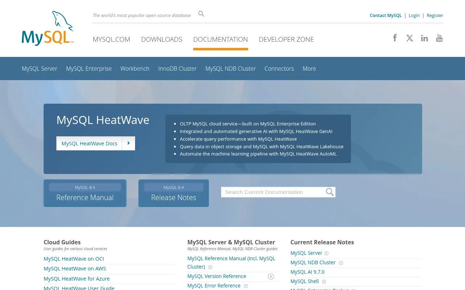The height and width of the screenshot is (290, 465).
Task: Open MySQL NDB Cluster in the navigation bar
Action: click(x=231, y=69)
